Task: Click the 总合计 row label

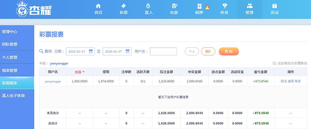Action: 53,123
